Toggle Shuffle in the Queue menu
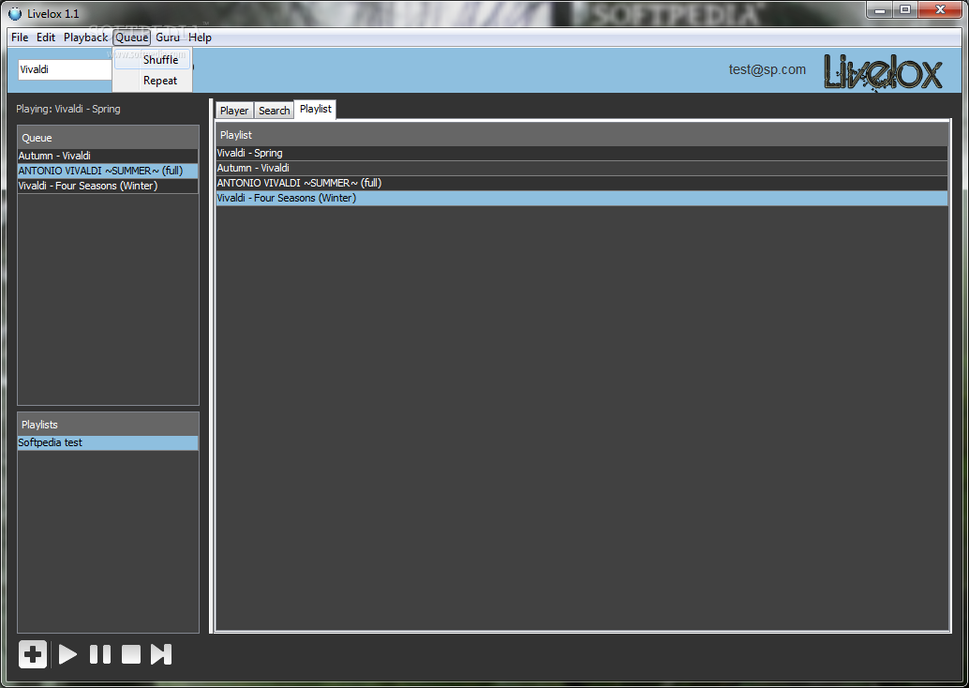 tap(153, 60)
